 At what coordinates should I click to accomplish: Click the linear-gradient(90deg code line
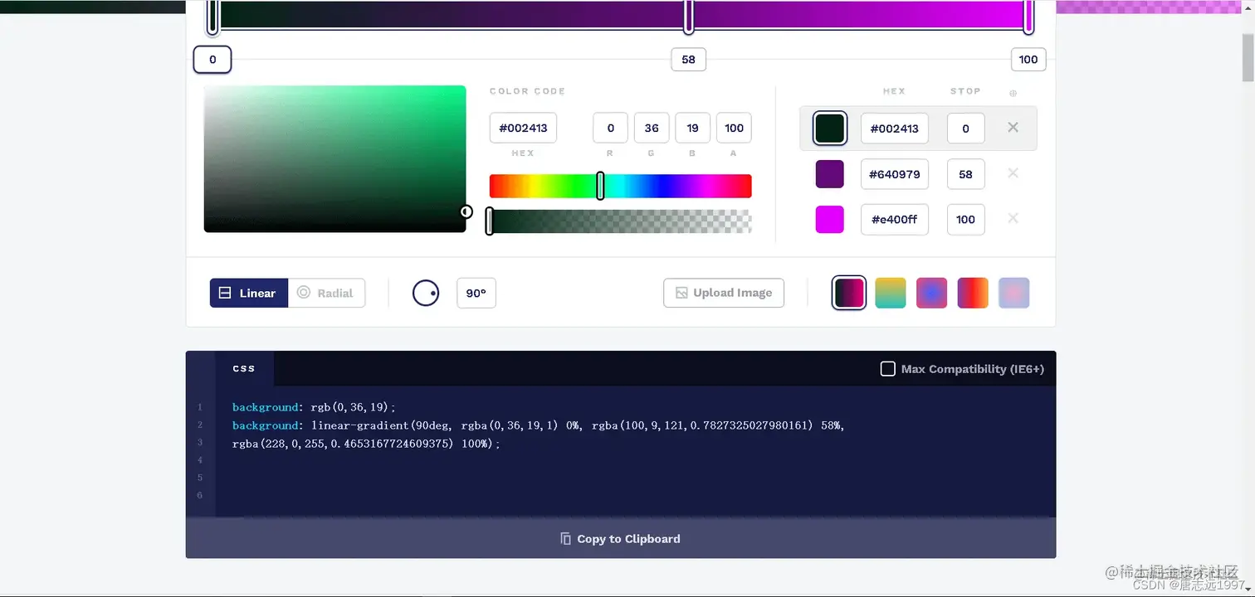click(538, 425)
